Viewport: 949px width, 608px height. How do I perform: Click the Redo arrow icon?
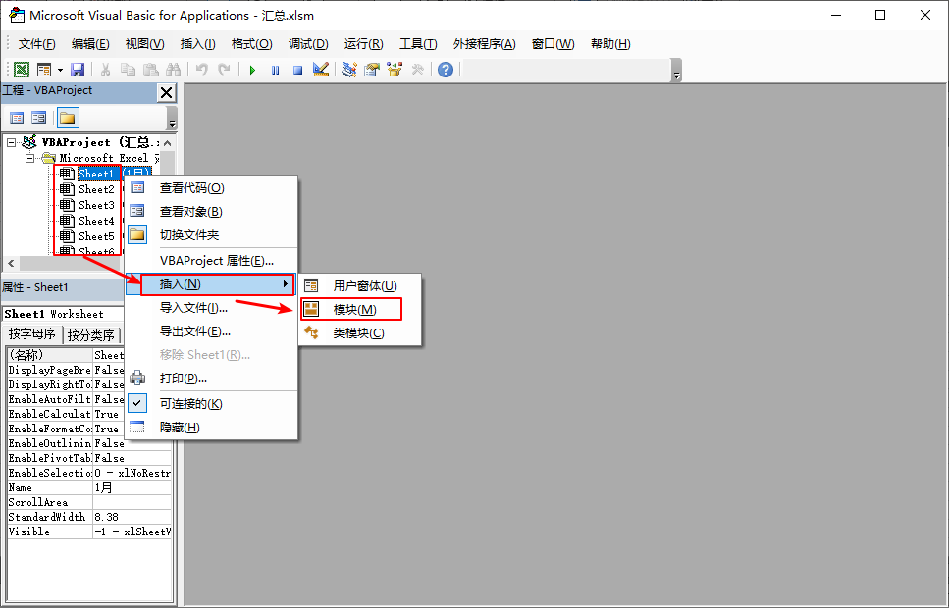tap(224, 70)
